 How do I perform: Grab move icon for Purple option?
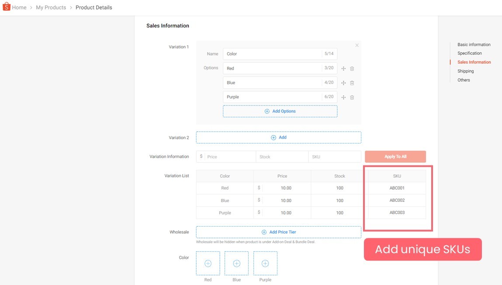[x=343, y=98]
